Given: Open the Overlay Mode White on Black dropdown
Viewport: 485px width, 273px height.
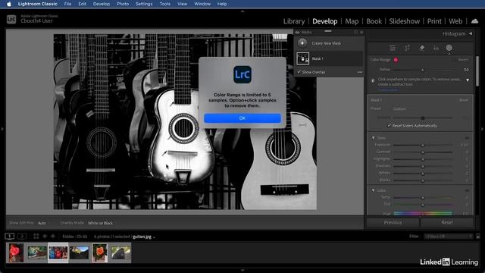Looking at the screenshot, I should [x=100, y=223].
